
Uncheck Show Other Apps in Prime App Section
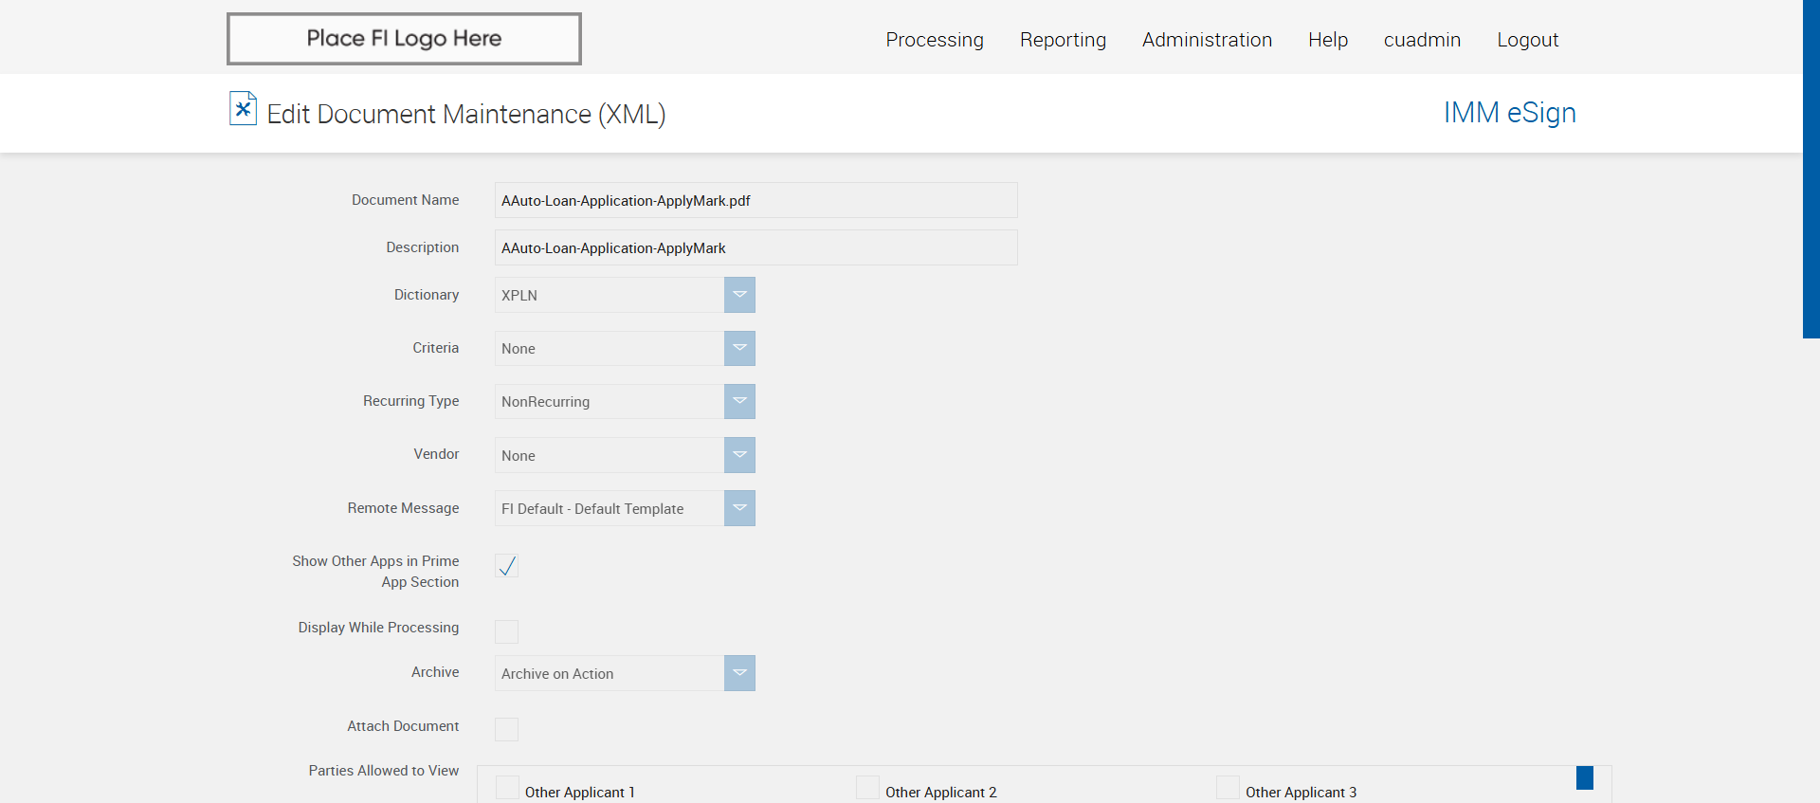(x=507, y=566)
